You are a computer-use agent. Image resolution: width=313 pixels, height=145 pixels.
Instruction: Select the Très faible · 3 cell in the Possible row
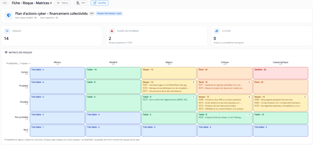point(57,103)
